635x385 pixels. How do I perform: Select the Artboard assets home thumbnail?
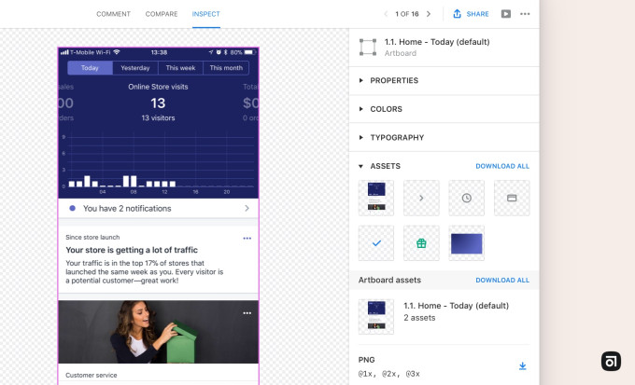coord(376,316)
